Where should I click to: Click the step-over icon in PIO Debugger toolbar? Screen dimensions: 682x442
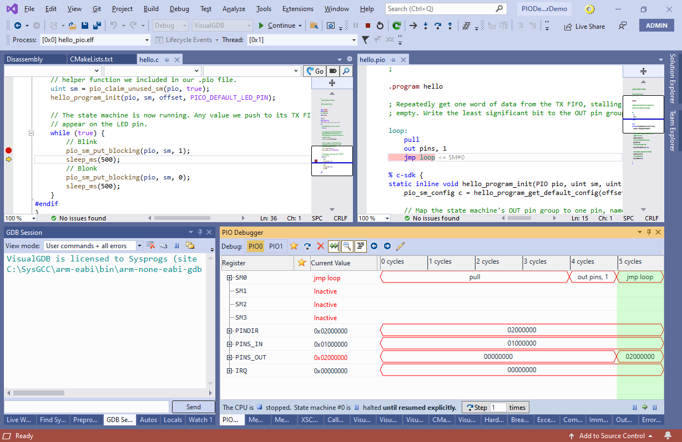[307, 246]
